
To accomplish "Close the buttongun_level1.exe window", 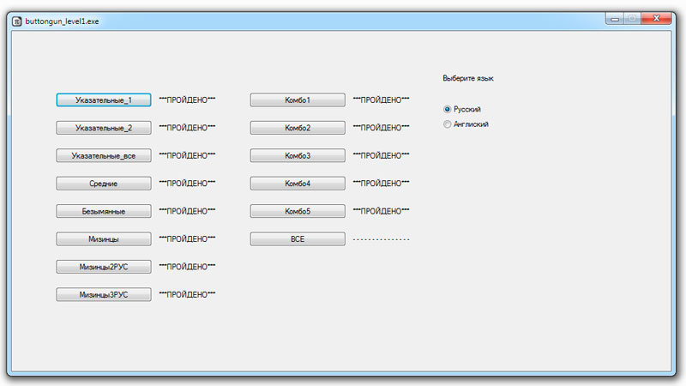I will (656, 18).
